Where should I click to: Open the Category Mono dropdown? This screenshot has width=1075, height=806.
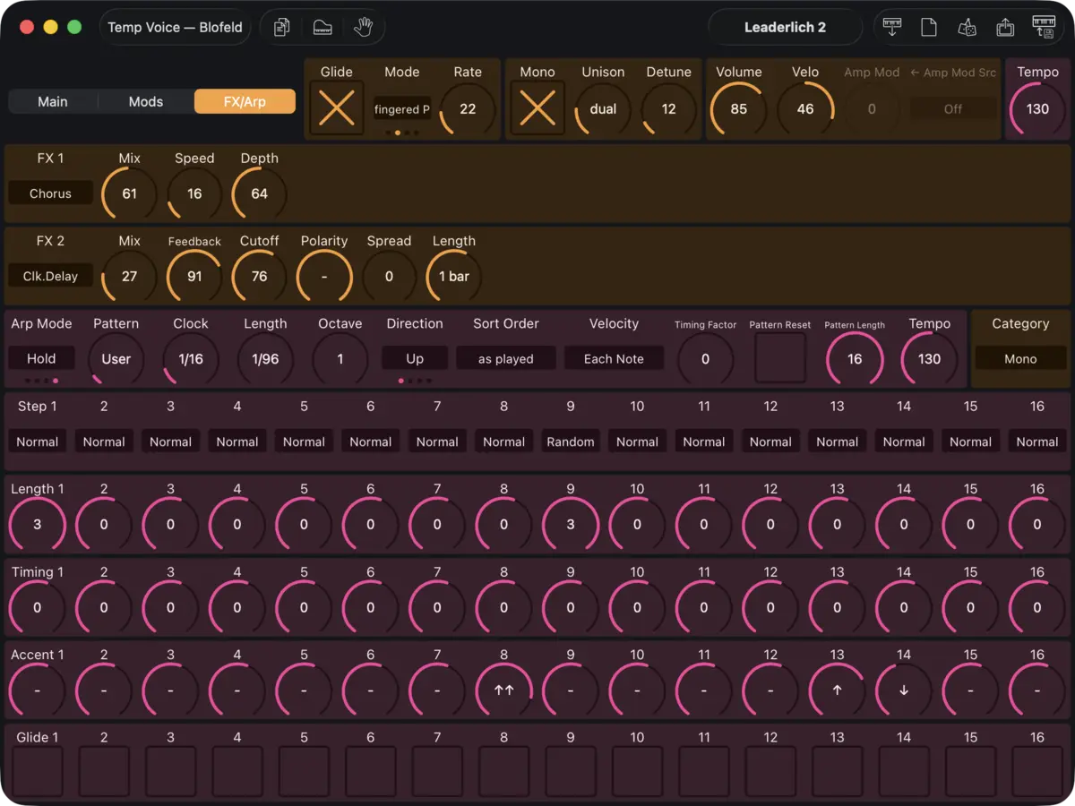tap(1020, 358)
